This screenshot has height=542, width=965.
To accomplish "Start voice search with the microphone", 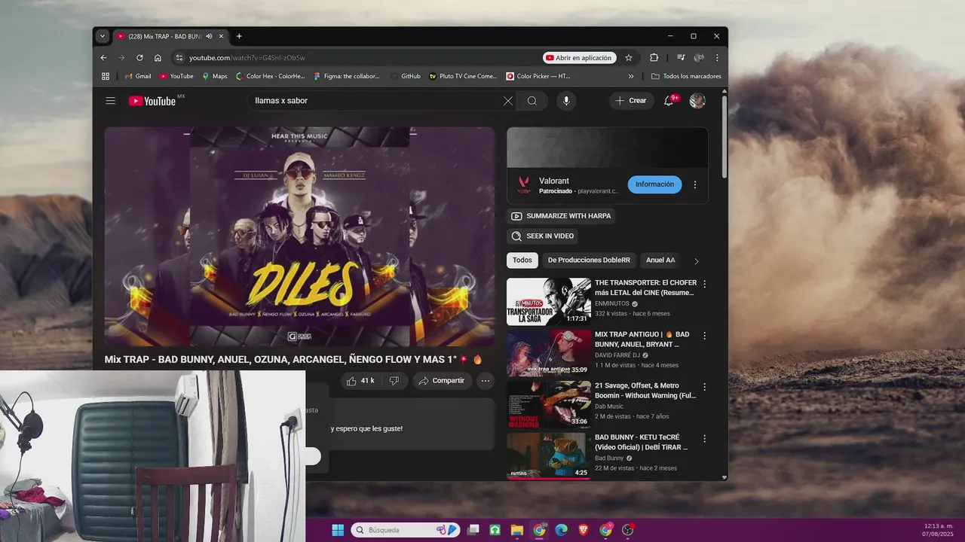I will [566, 101].
